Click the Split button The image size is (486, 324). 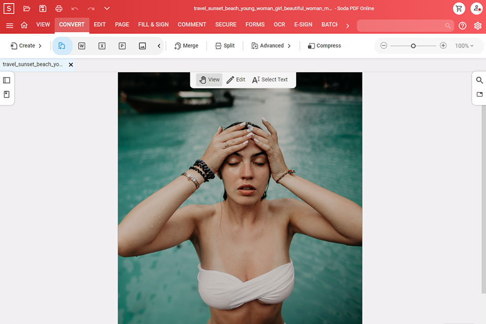click(x=225, y=46)
